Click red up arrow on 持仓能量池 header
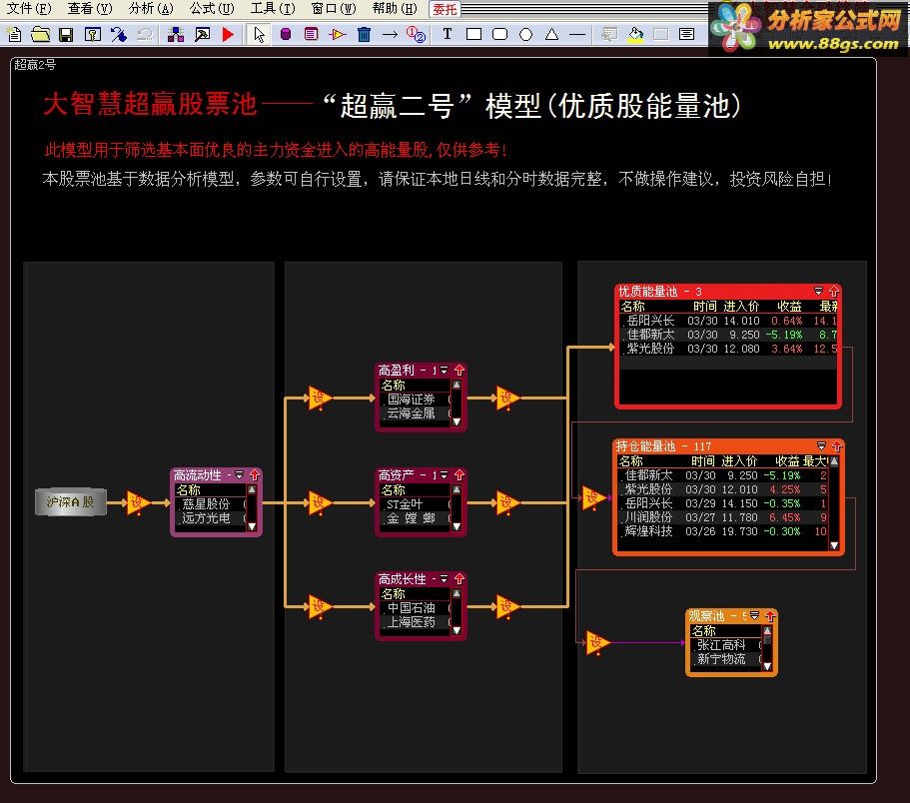The image size is (910, 803). point(837,445)
